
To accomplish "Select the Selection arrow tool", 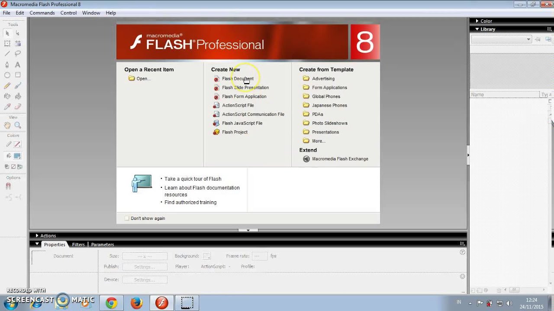I will (7, 33).
